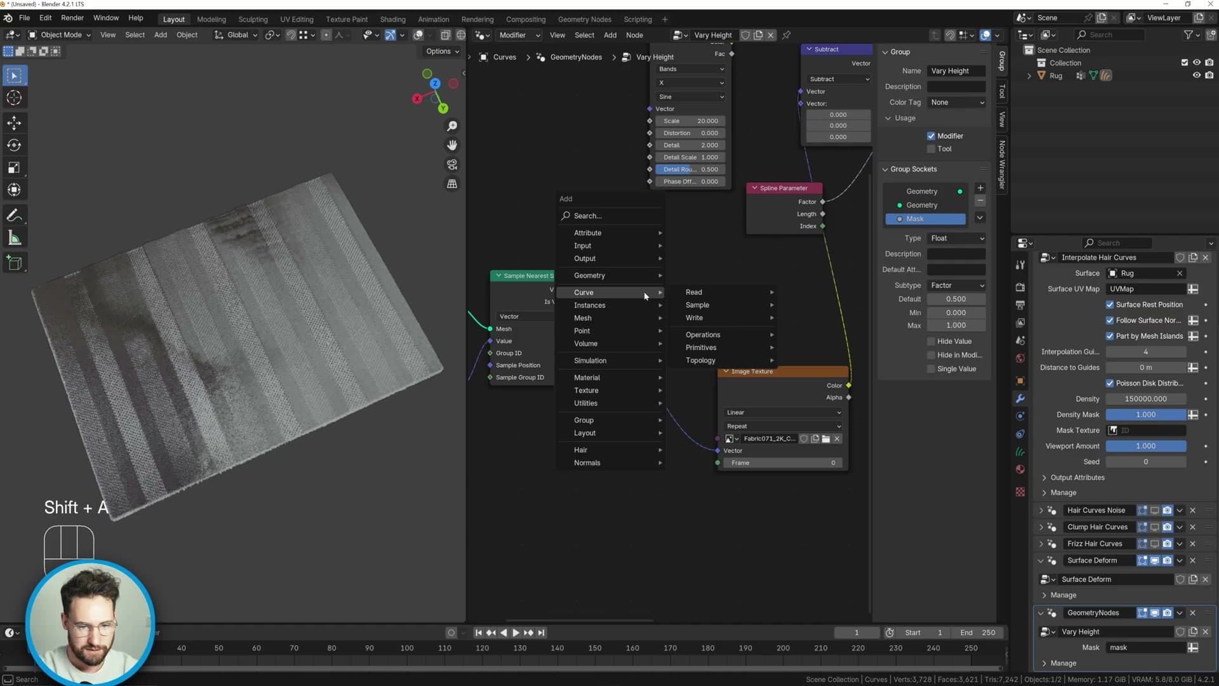Remove the Hair Curves Noise modifier
1219x686 pixels.
click(1192, 510)
